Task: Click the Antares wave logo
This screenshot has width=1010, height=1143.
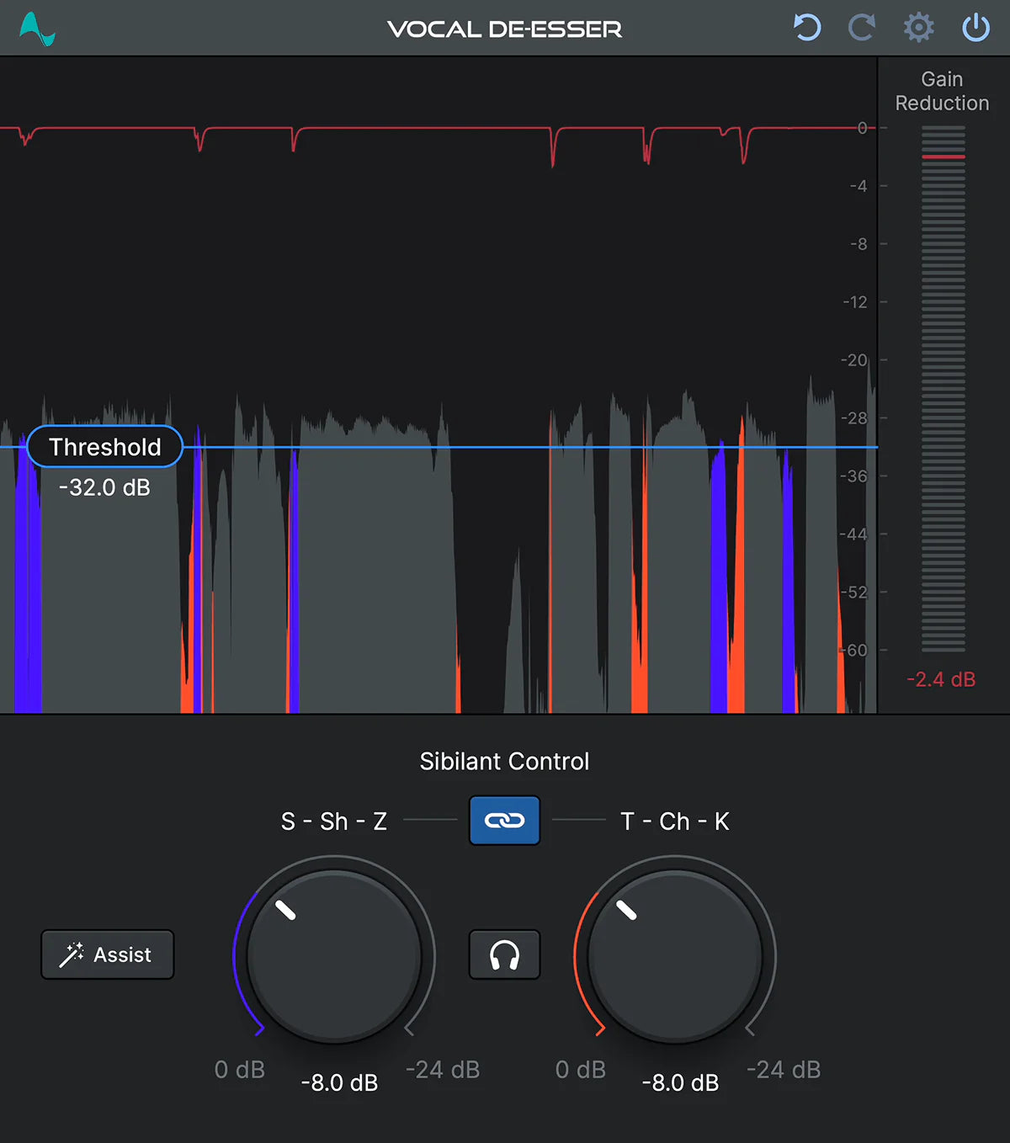Action: (x=35, y=27)
